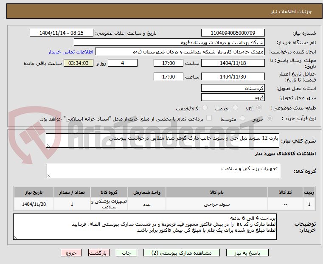Click the resize handle of توضیحات خریدار box
Viewport: 323px width, 264px height.
click(x=15, y=237)
